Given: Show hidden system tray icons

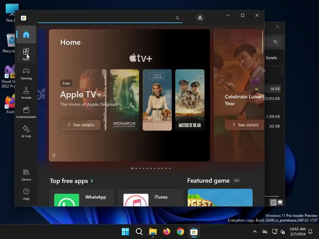Looking at the screenshot, I should (255, 232).
